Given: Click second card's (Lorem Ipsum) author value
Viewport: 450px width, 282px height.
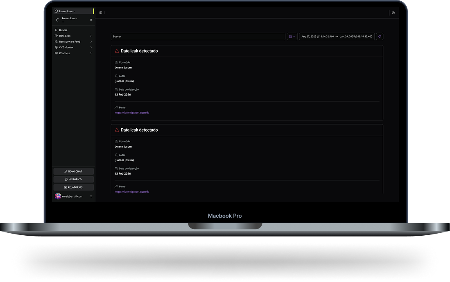Looking at the screenshot, I should (x=124, y=160).
